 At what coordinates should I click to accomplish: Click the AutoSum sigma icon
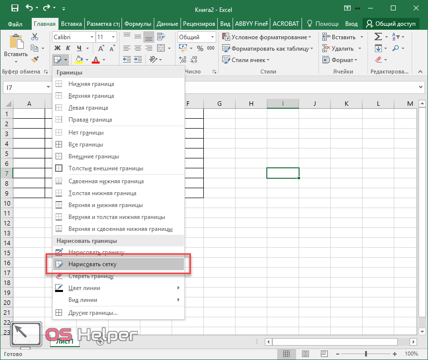tap(378, 37)
